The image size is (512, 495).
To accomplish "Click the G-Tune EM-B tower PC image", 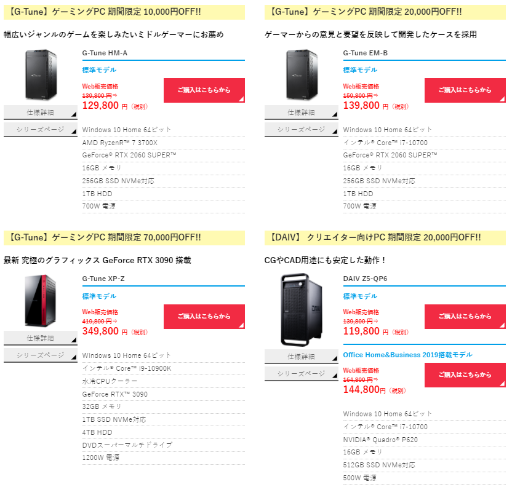I will [x=302, y=75].
